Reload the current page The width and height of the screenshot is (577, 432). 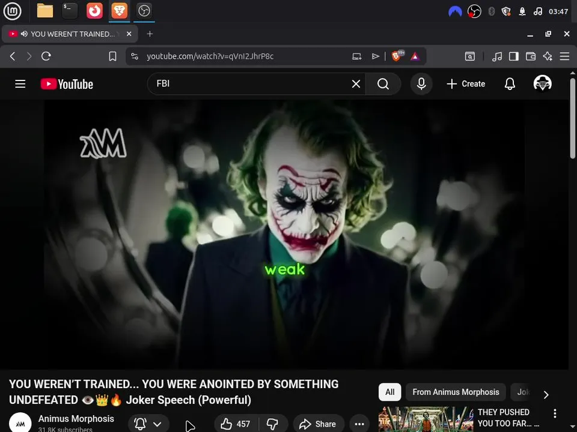click(x=46, y=56)
